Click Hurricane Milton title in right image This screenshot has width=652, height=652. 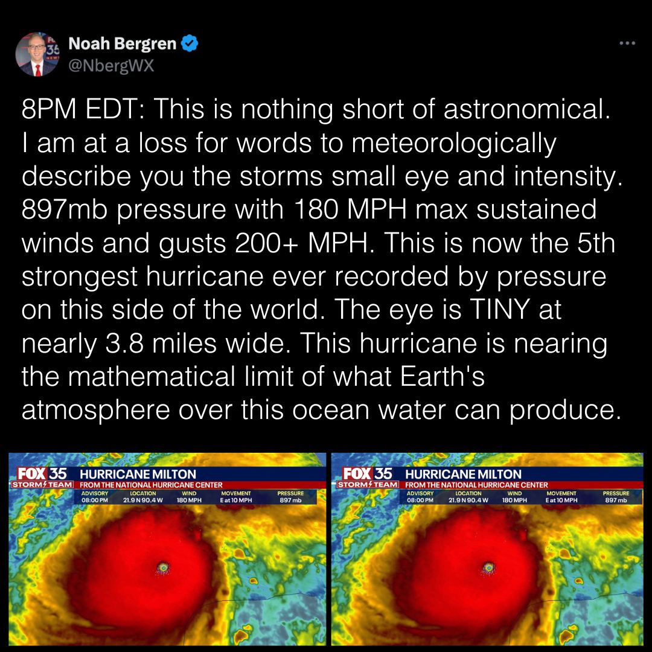[463, 475]
